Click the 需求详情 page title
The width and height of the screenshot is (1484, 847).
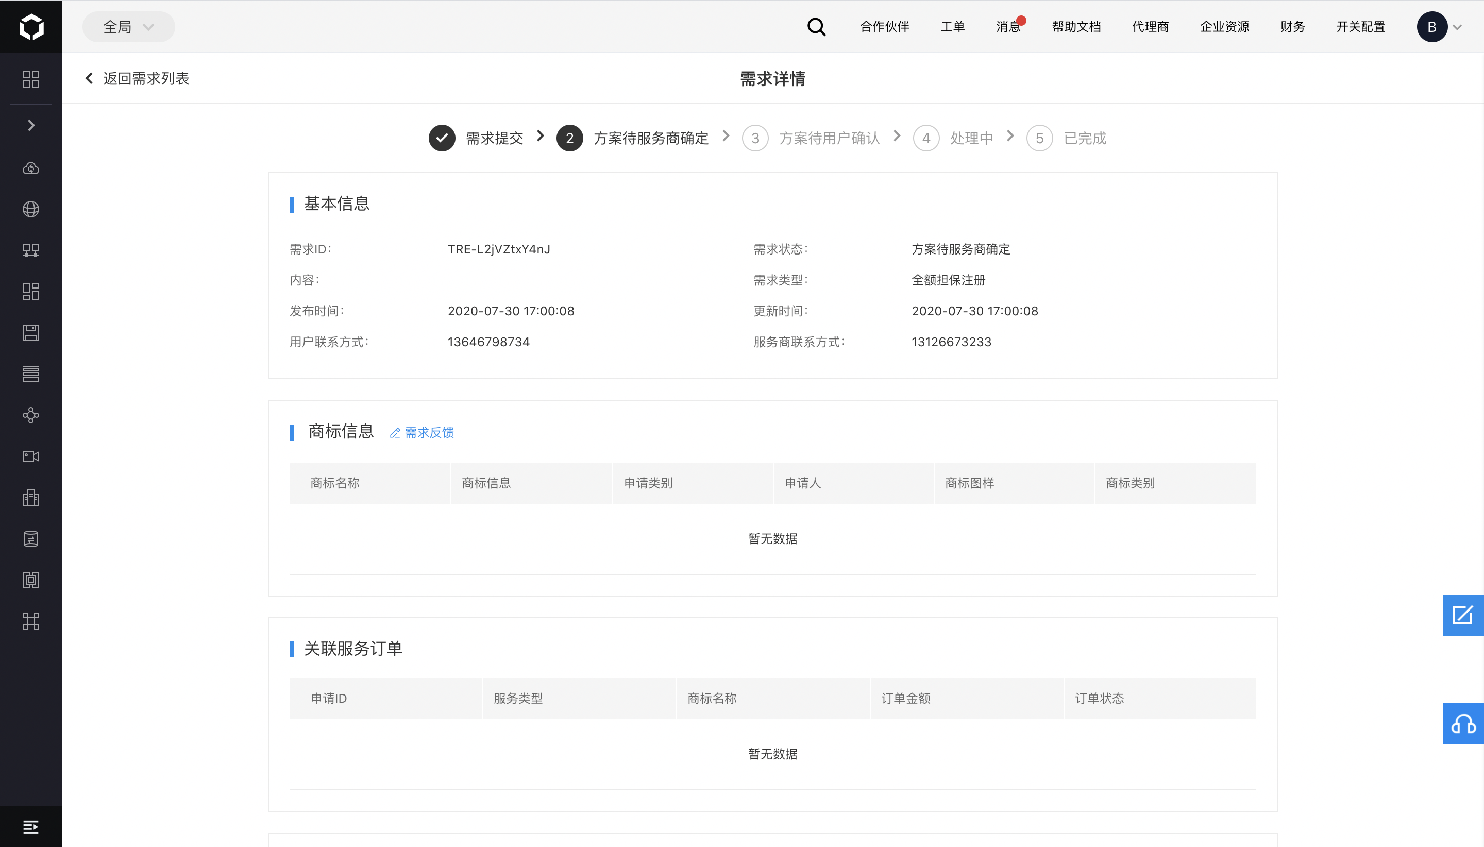coord(772,78)
